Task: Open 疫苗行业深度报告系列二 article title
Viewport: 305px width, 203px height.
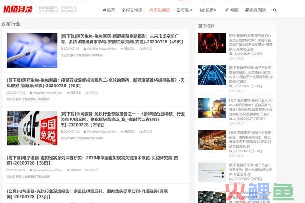Action: coord(95,83)
